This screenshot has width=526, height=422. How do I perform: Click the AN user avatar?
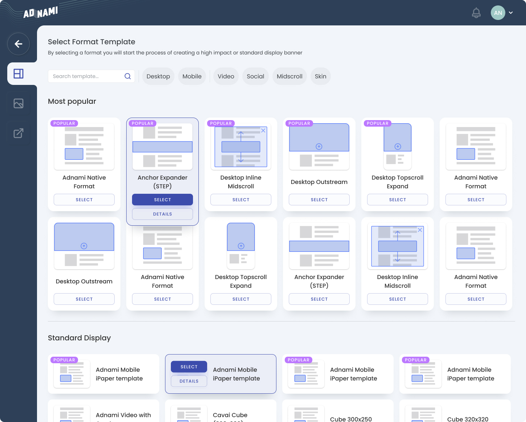click(498, 13)
